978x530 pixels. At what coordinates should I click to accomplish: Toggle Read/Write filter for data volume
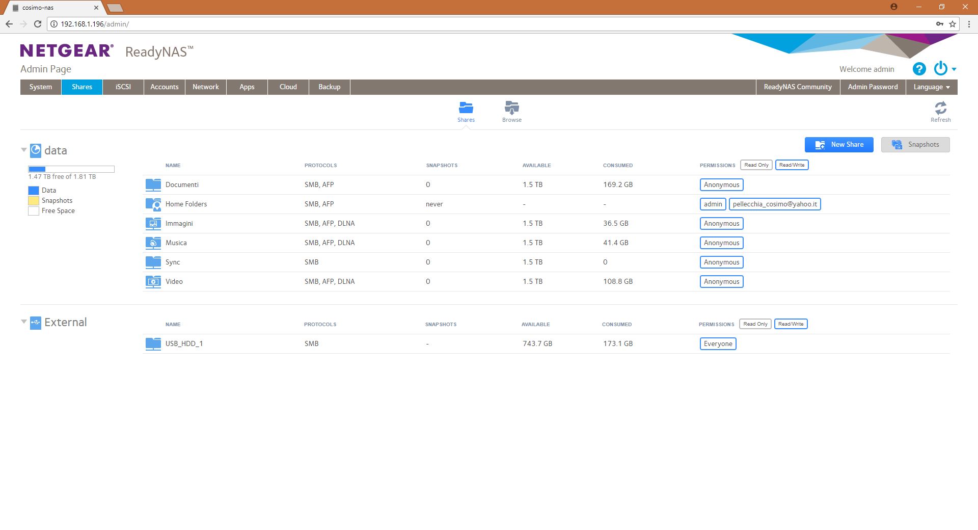(x=792, y=165)
